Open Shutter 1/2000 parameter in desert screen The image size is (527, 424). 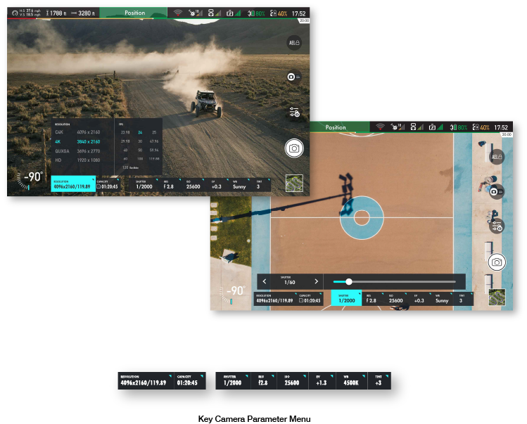point(144,185)
